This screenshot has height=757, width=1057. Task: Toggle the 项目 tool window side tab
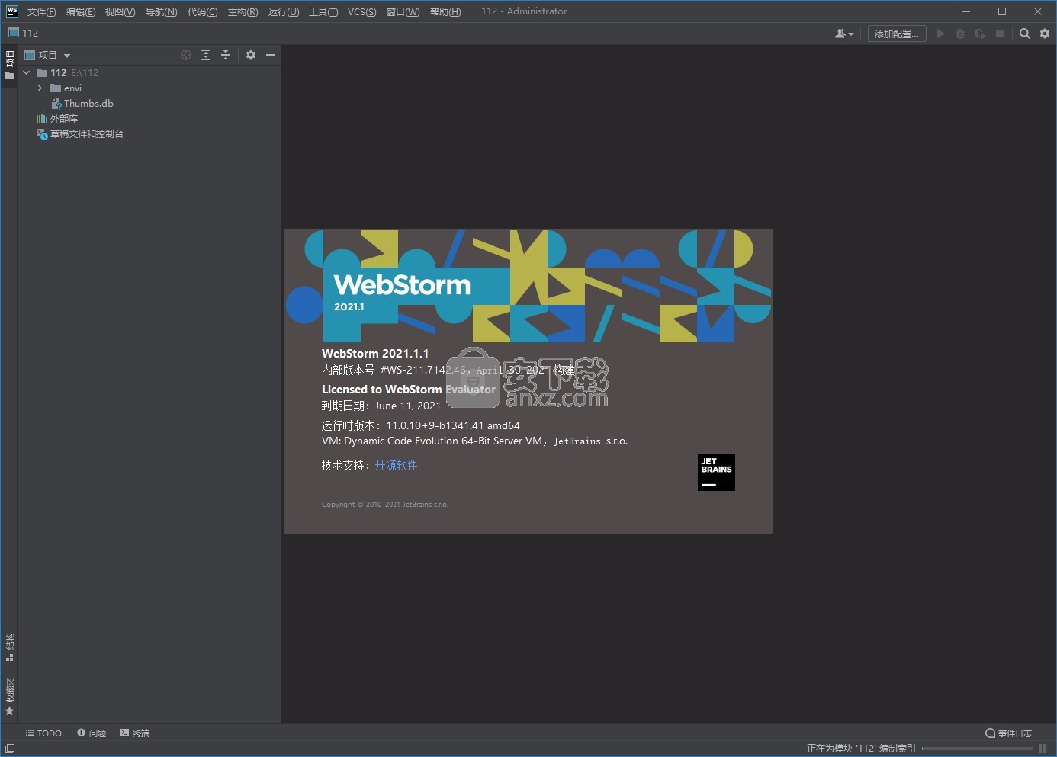9,65
